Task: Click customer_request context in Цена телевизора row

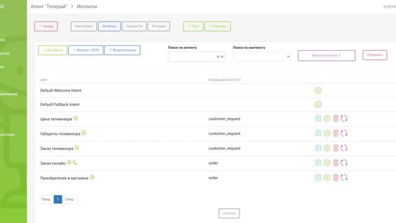Action: (x=224, y=118)
